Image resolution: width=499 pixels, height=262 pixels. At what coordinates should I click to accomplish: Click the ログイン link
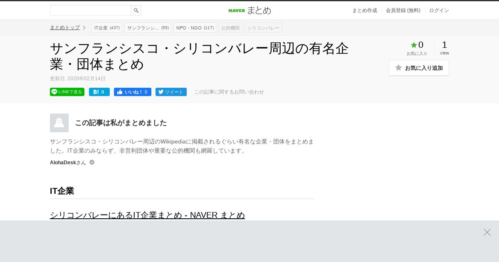point(439,10)
